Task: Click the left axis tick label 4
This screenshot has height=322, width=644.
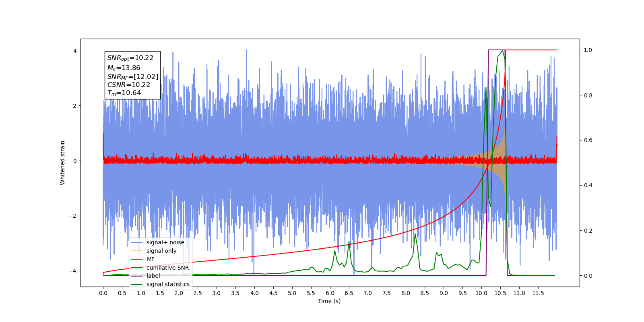Action: pos(75,51)
